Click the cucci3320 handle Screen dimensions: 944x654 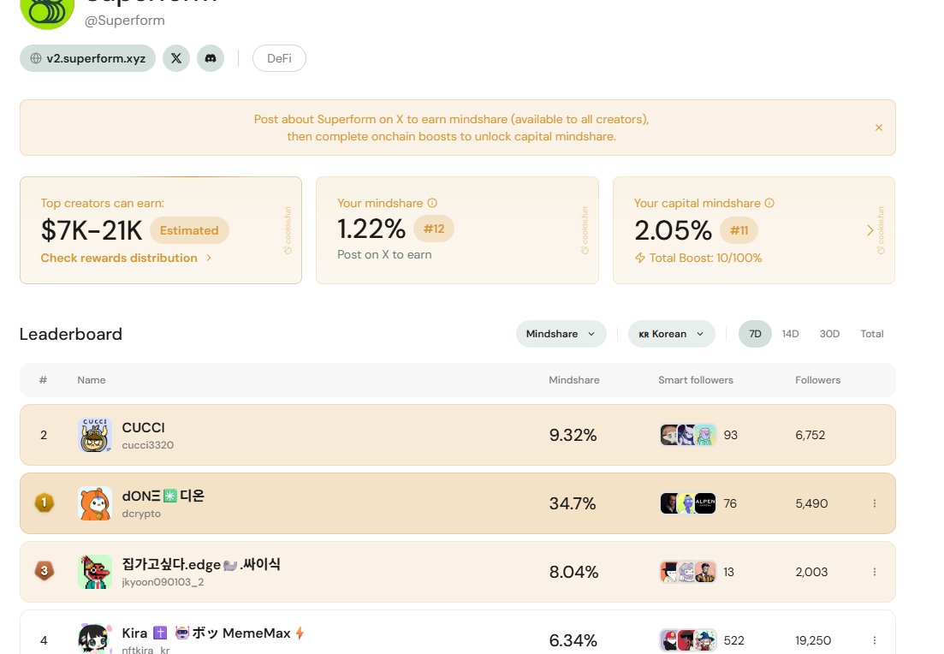(x=147, y=445)
